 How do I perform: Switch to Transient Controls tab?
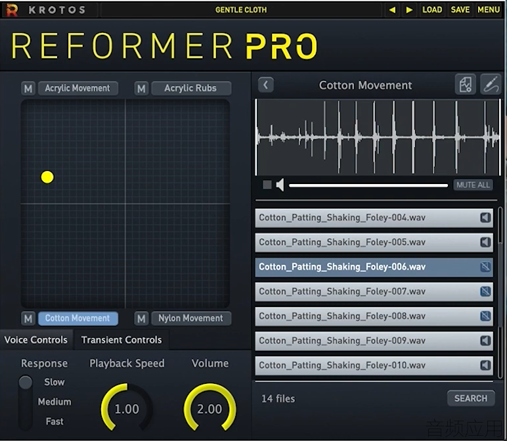click(x=121, y=340)
